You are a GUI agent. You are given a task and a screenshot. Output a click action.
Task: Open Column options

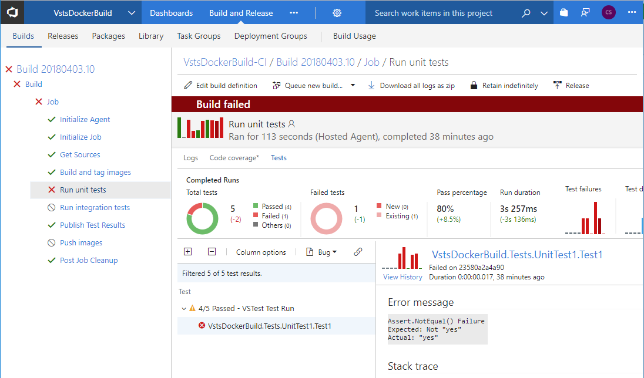click(261, 252)
